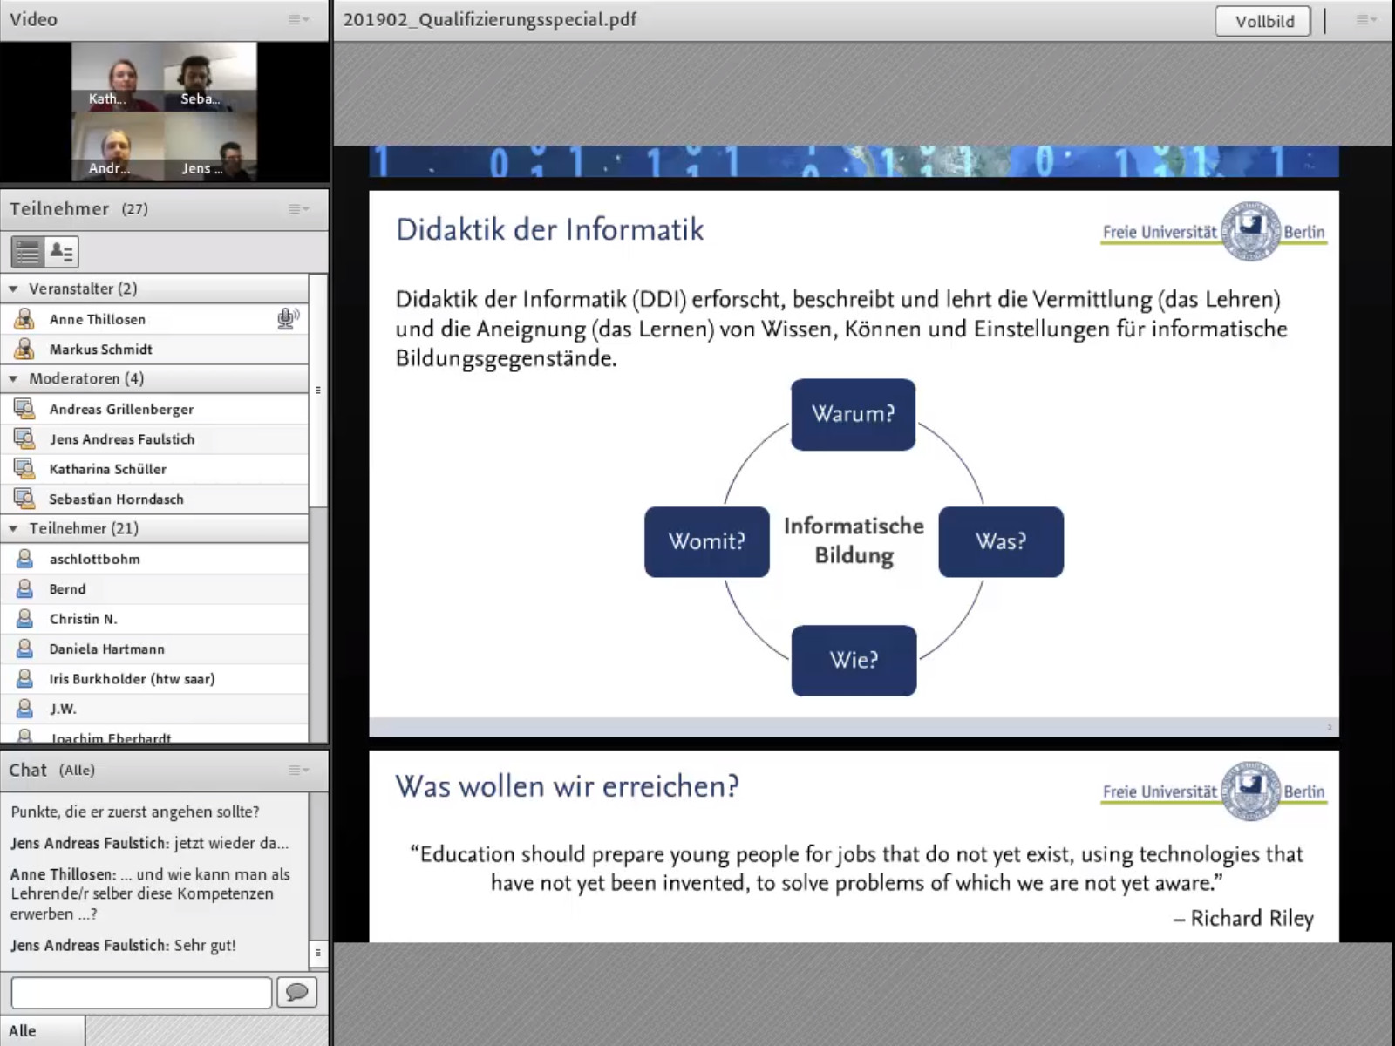Click participant icon beside J.W.
This screenshot has width=1395, height=1046.
(24, 708)
